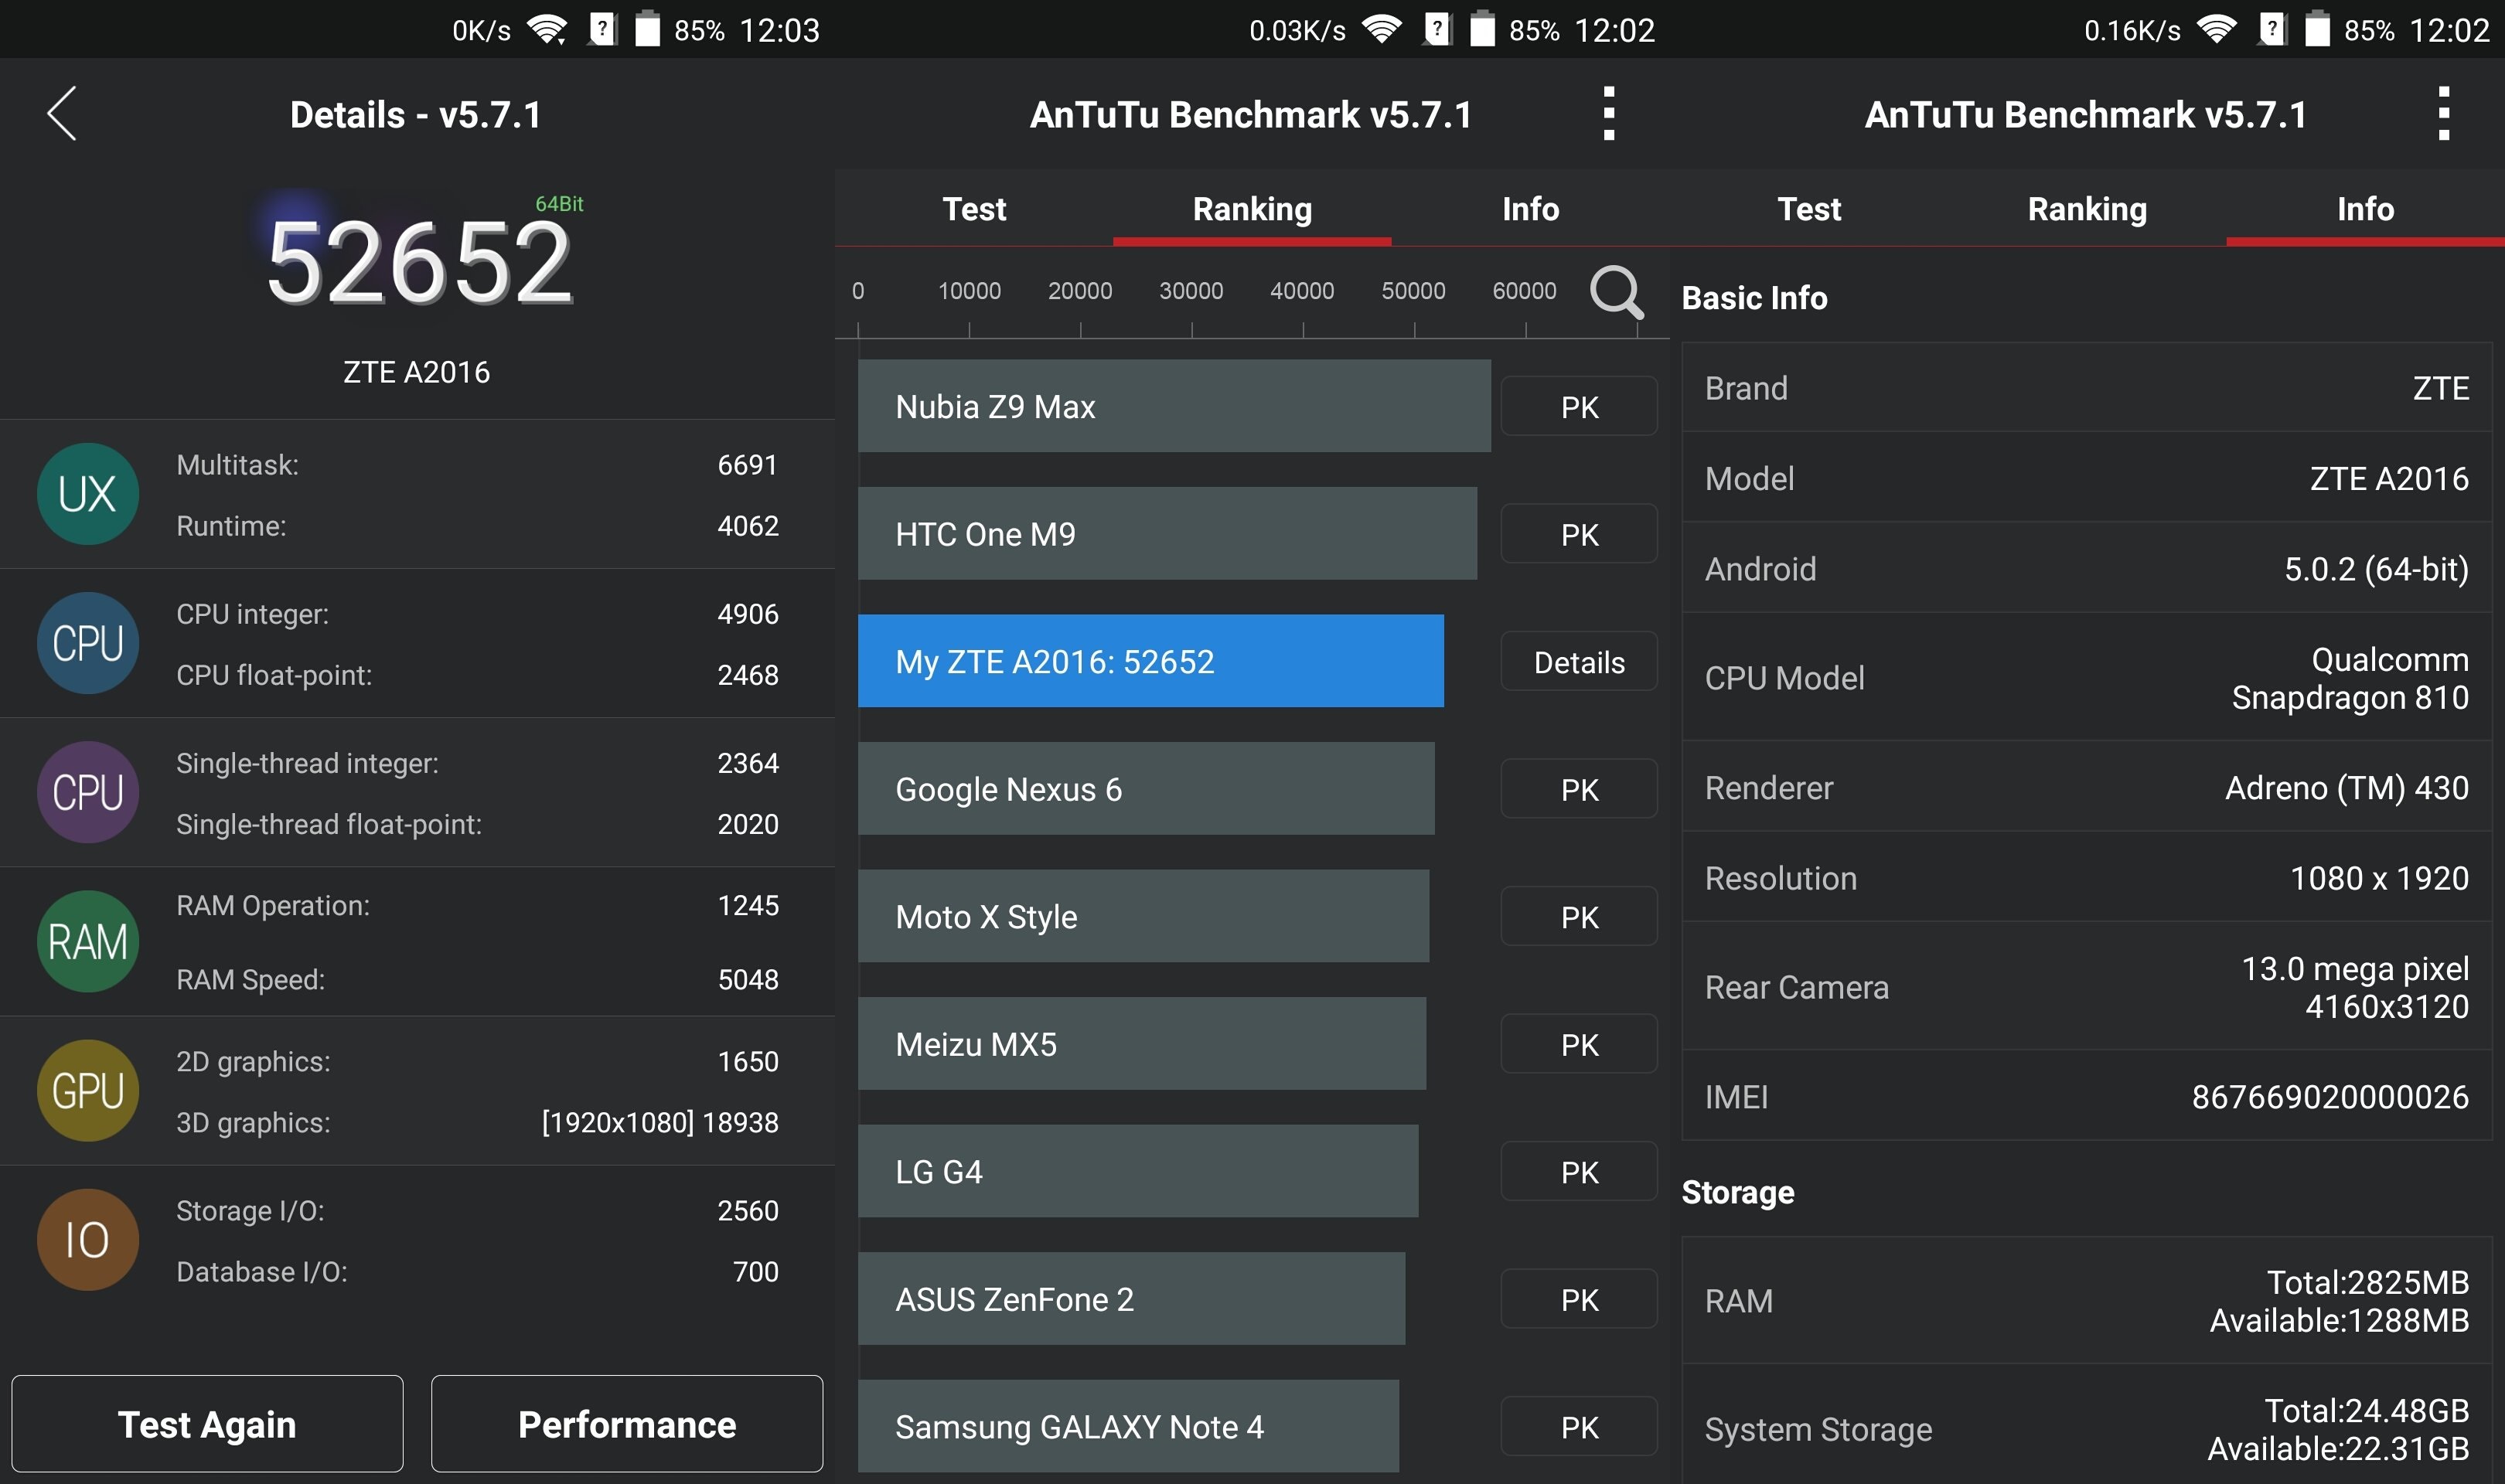This screenshot has width=2505, height=1484.
Task: Tap the CPU float-point row
Action: 477,674
